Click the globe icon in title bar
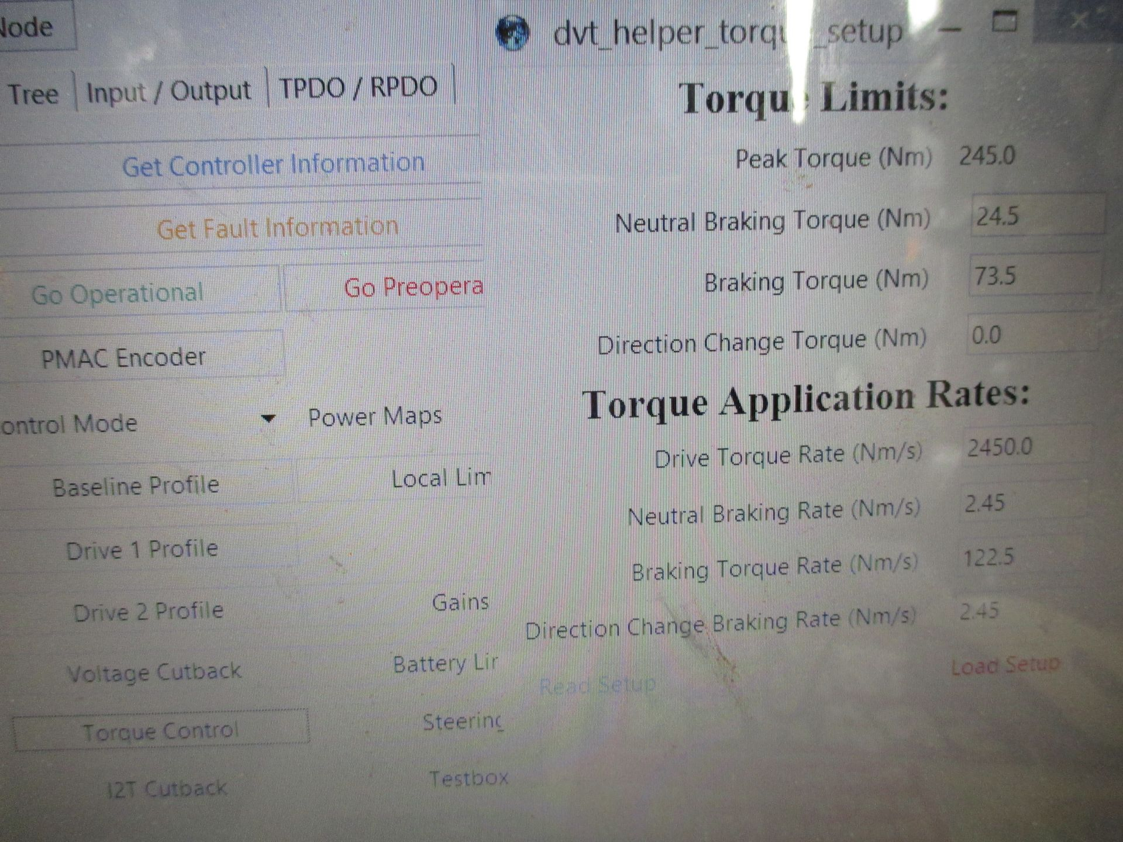This screenshot has height=842, width=1123. click(512, 33)
